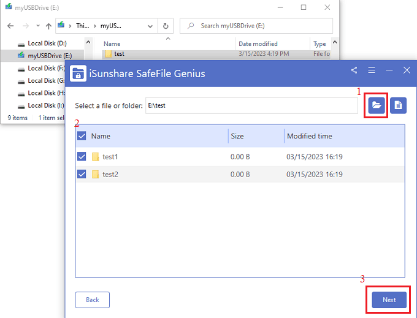
Task: Select the test1 row name
Action: pyautogui.click(x=110, y=157)
